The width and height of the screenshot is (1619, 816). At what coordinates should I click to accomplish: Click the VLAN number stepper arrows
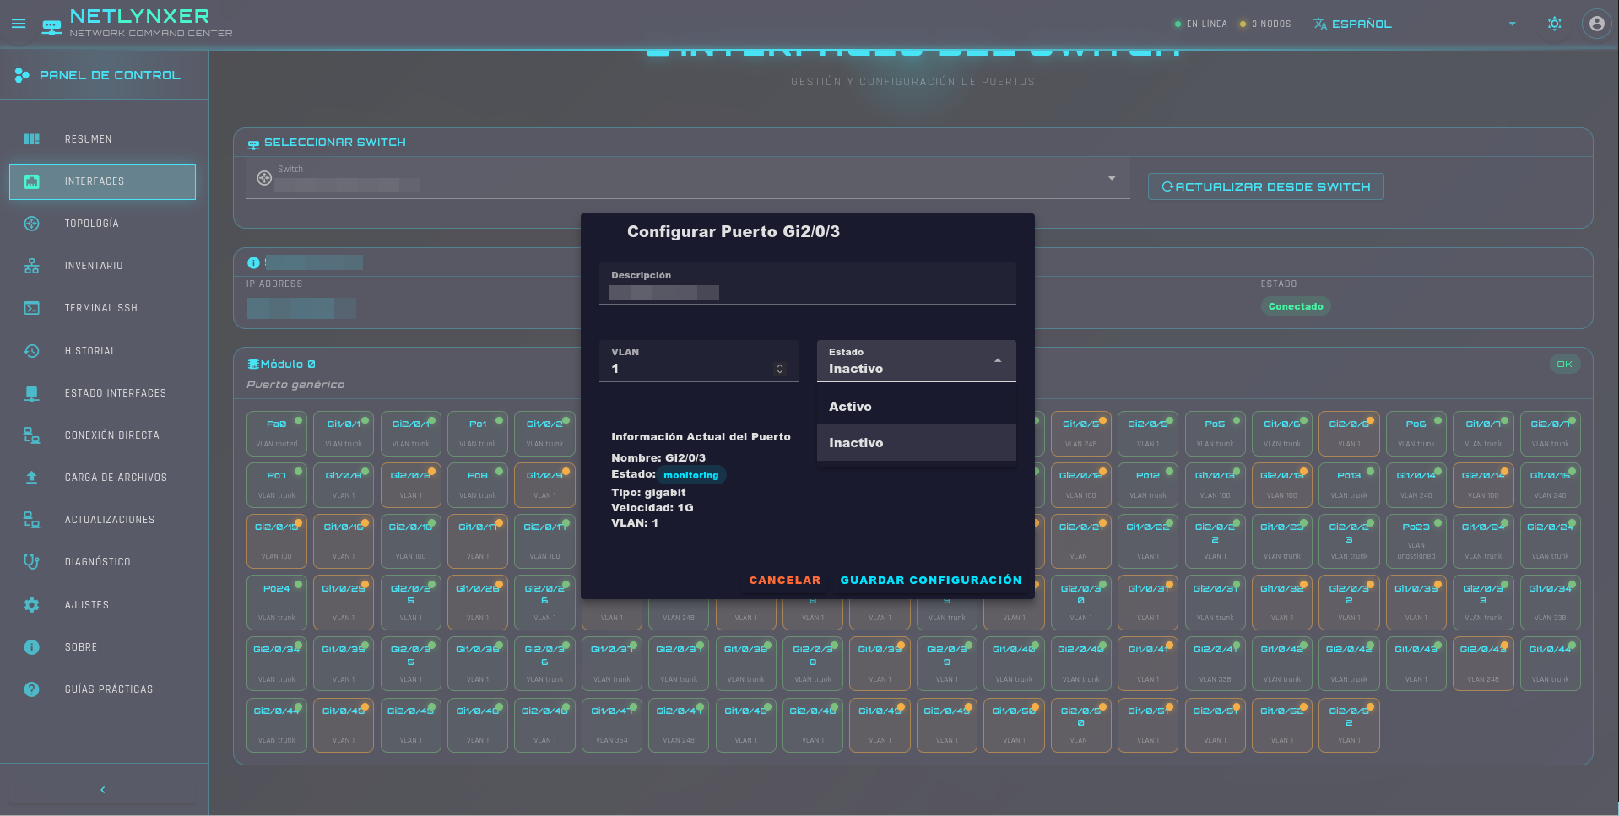coord(779,369)
